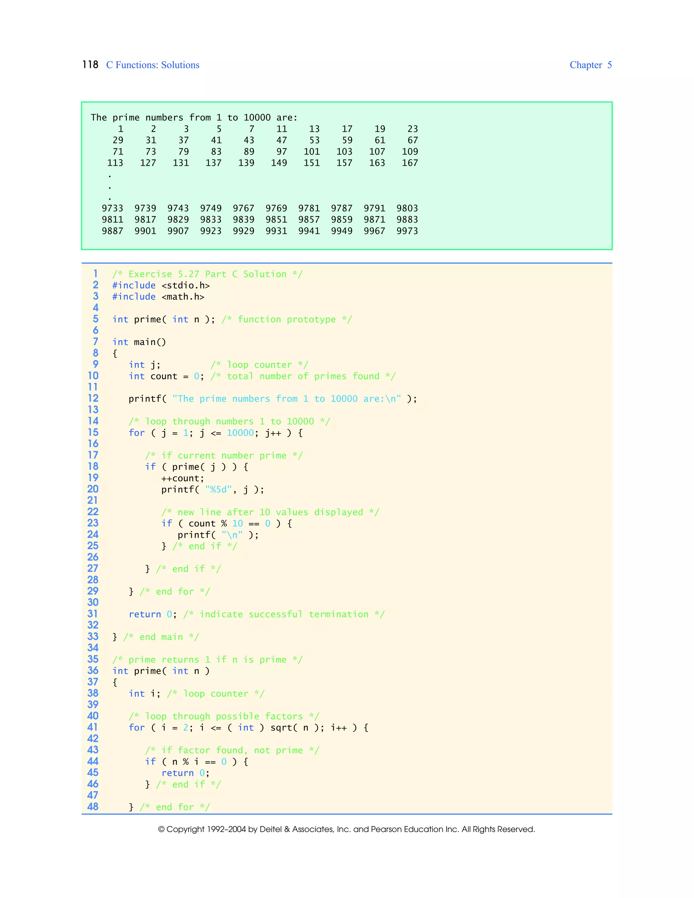The width and height of the screenshot is (694, 898).
Task: Click the '#include <stdio.h>' line
Action: tap(161, 285)
